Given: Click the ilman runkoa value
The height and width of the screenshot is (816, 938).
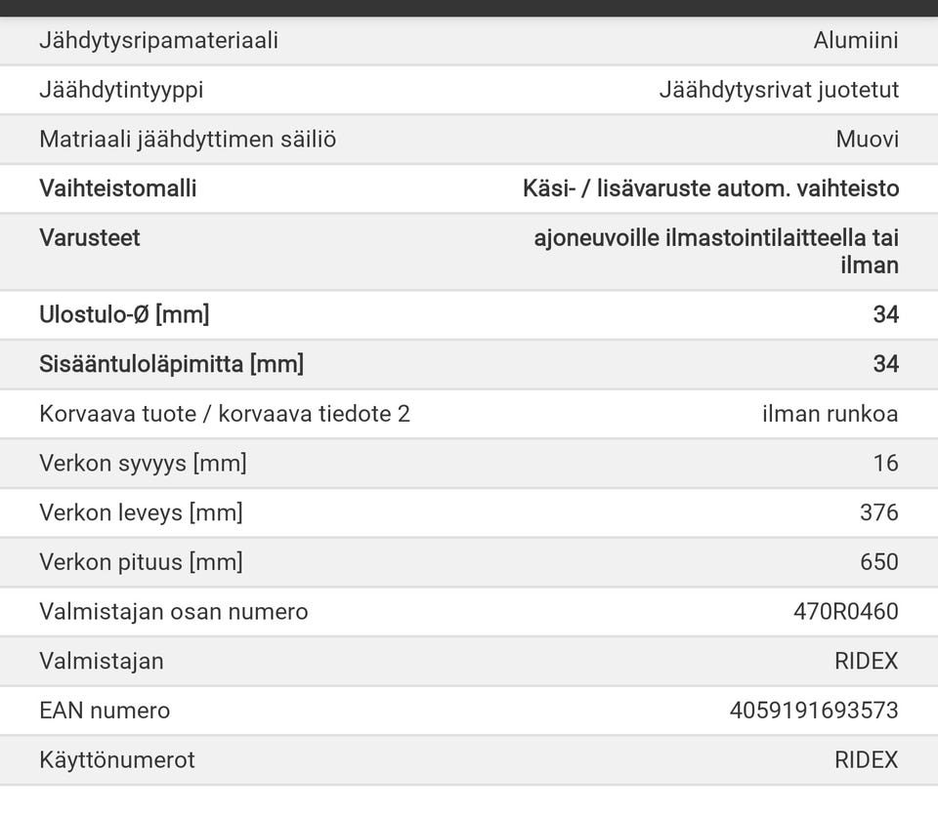Looking at the screenshot, I should click(x=830, y=414).
